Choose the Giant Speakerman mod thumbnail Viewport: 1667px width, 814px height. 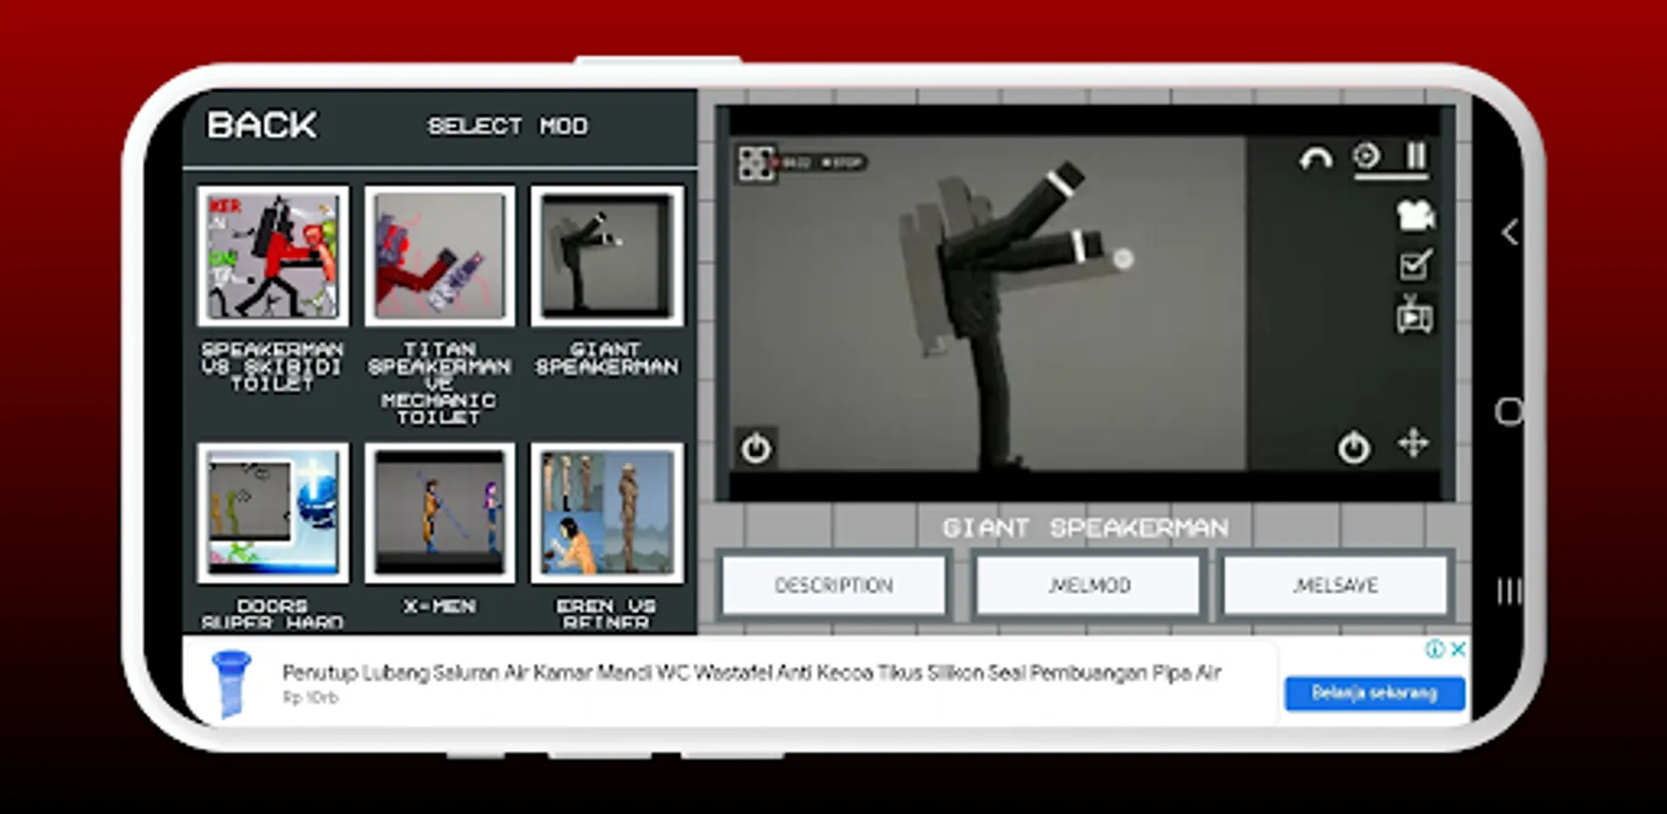point(607,256)
